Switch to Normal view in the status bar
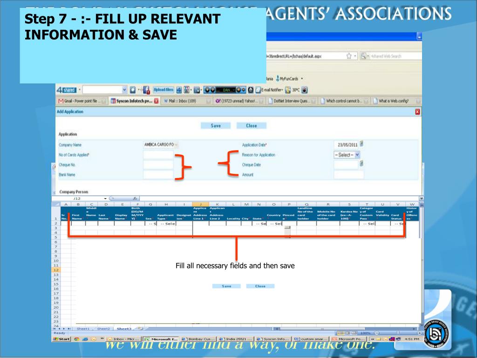This screenshot has width=477, height=358. pyautogui.click(x=341, y=333)
